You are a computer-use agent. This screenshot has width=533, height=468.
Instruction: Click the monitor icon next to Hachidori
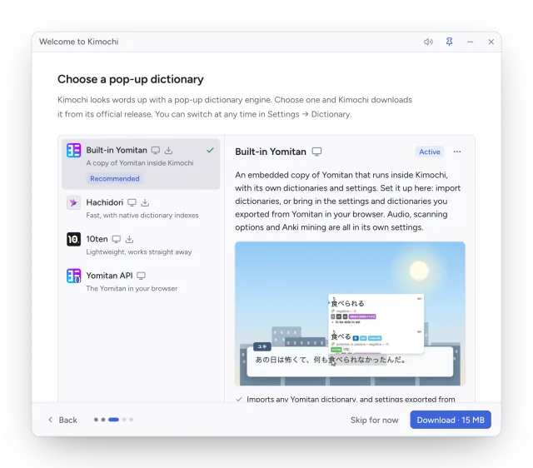[132, 202]
